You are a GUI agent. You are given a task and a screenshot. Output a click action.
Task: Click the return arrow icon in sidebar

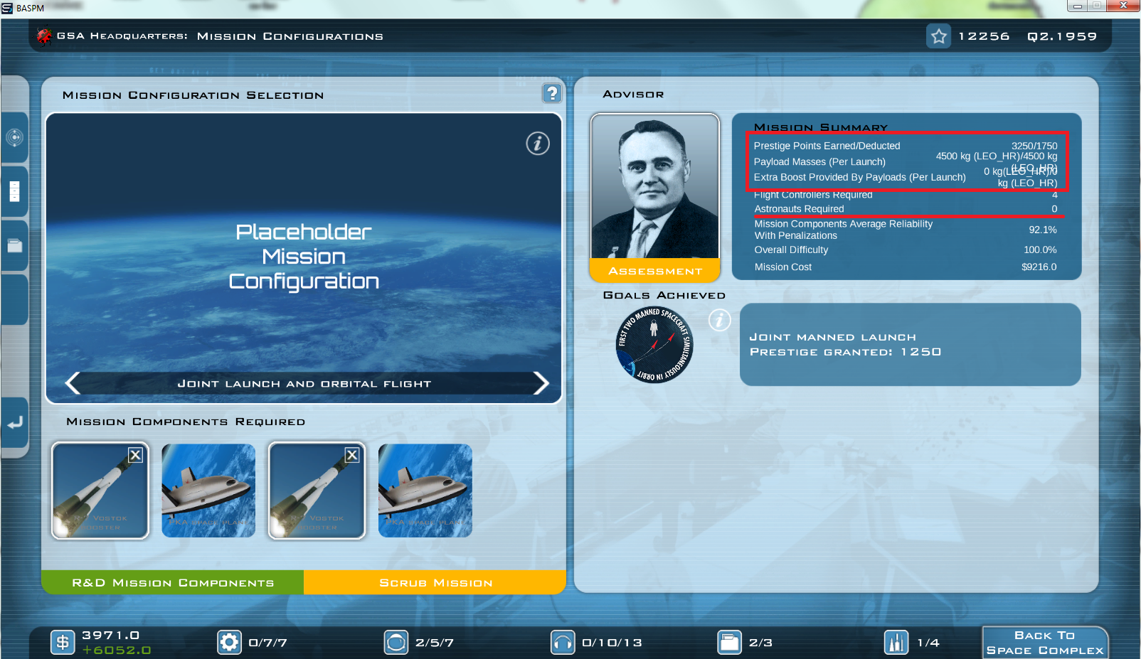pyautogui.click(x=15, y=423)
